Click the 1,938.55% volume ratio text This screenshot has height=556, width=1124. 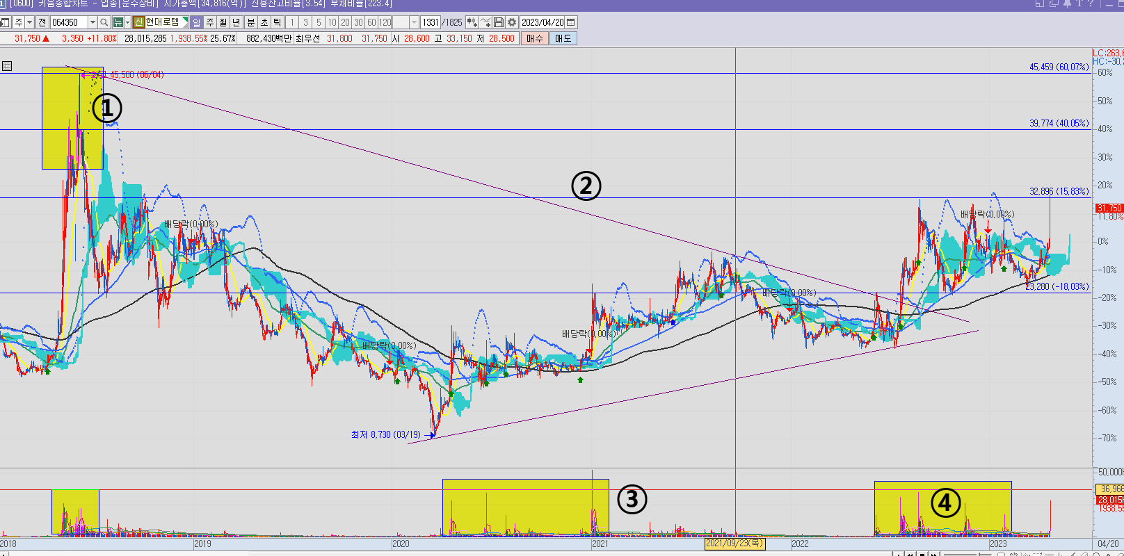point(188,39)
